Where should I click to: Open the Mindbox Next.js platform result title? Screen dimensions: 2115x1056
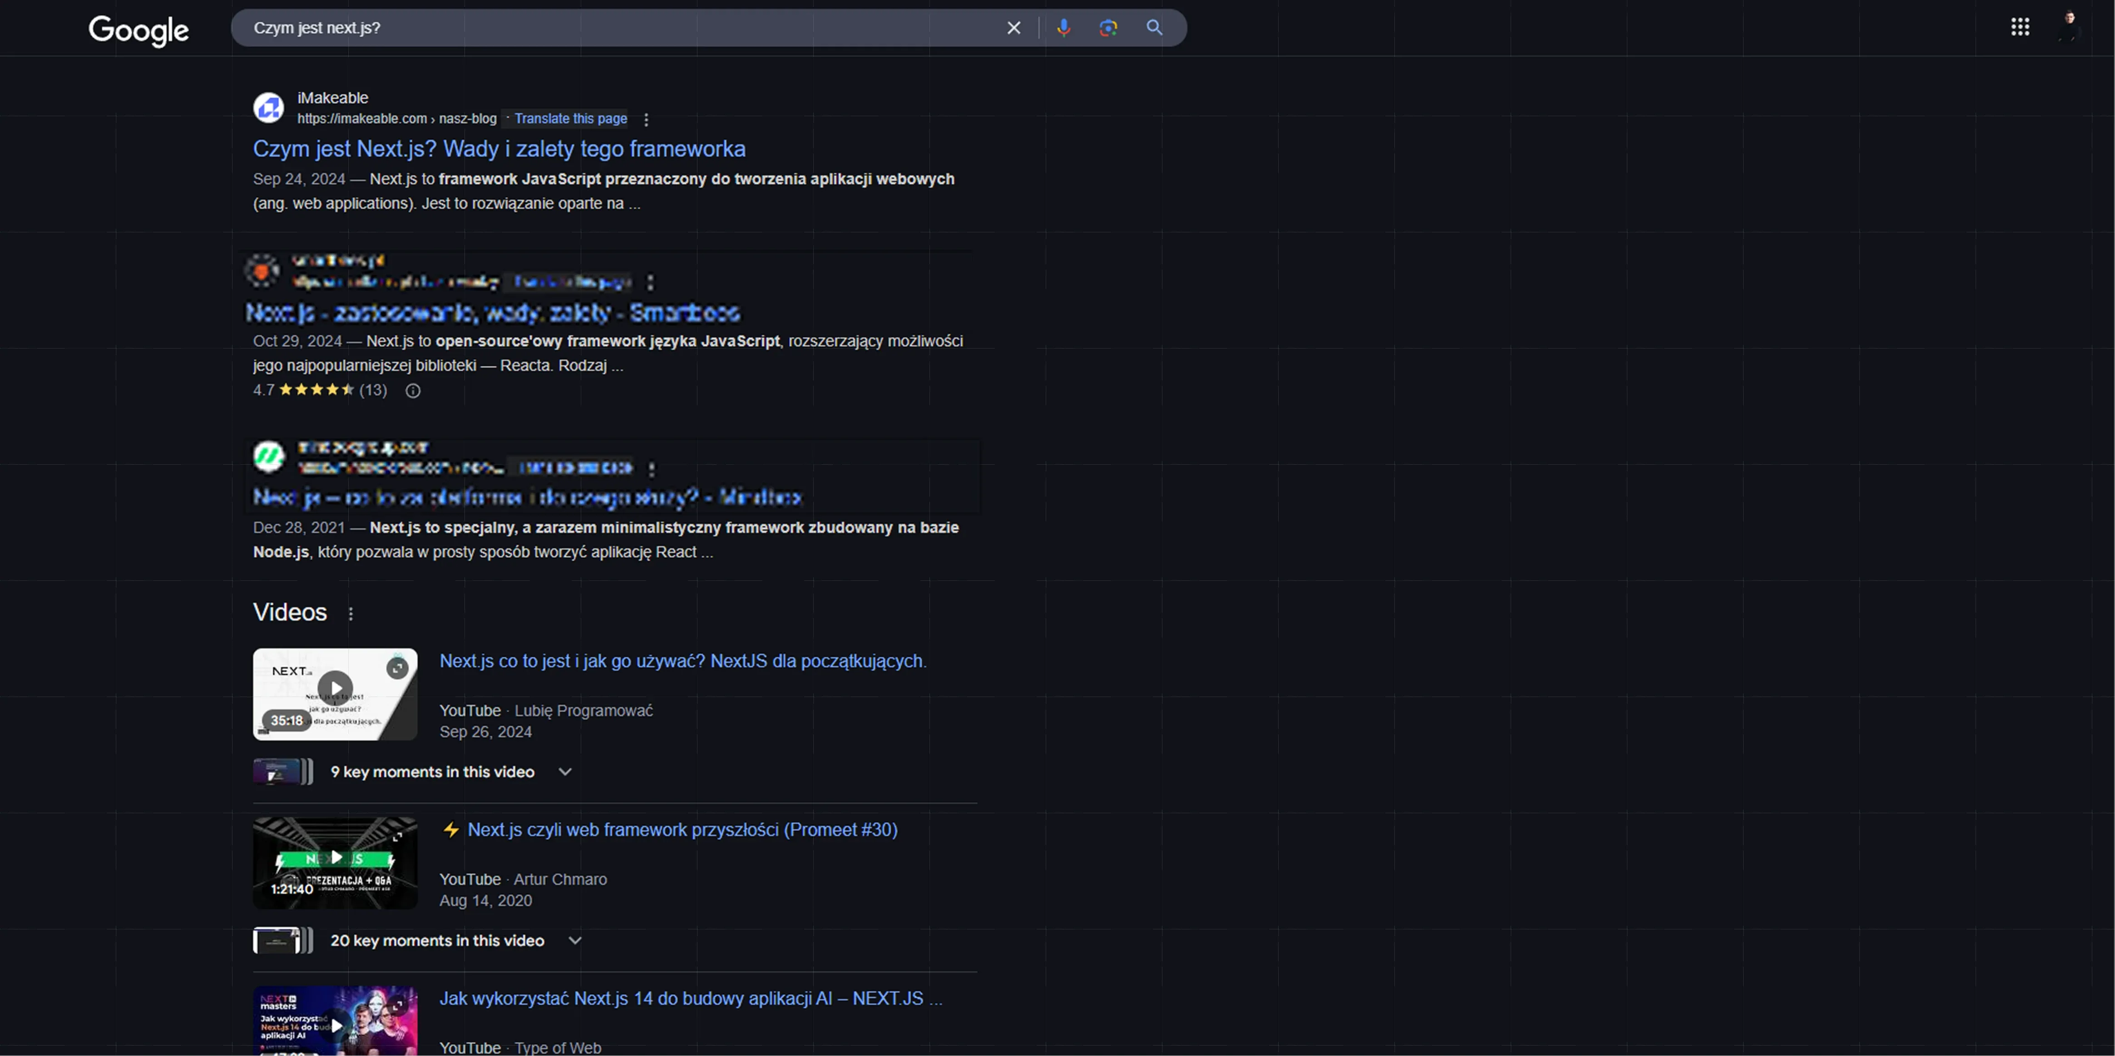click(527, 497)
